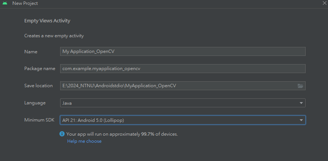Expand the Language dropdown arrow
Screen dimensions: 328x161
coord(301,103)
